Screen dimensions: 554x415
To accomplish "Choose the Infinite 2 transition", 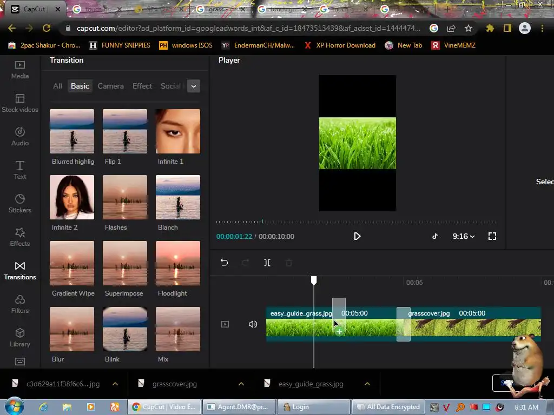I will coord(72,197).
